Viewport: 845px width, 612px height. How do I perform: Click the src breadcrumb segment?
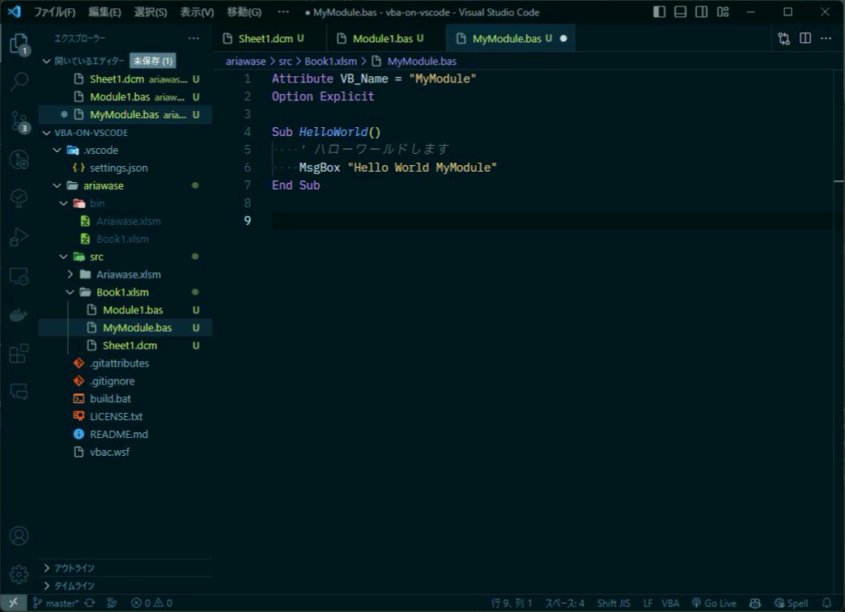(285, 62)
